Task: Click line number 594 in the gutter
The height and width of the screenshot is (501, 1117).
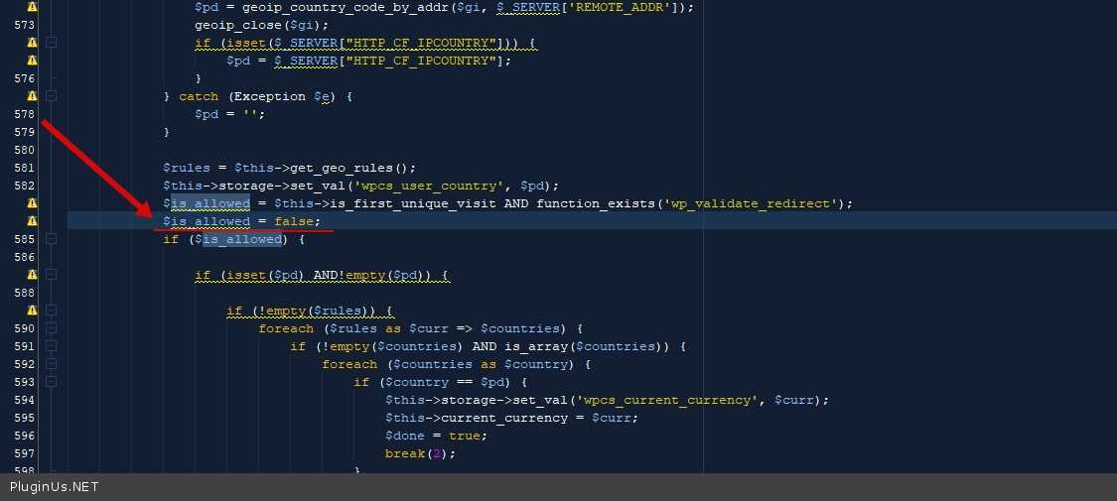Action: pyautogui.click(x=25, y=400)
